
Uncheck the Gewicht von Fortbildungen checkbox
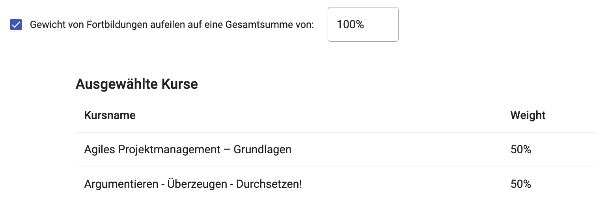click(16, 25)
